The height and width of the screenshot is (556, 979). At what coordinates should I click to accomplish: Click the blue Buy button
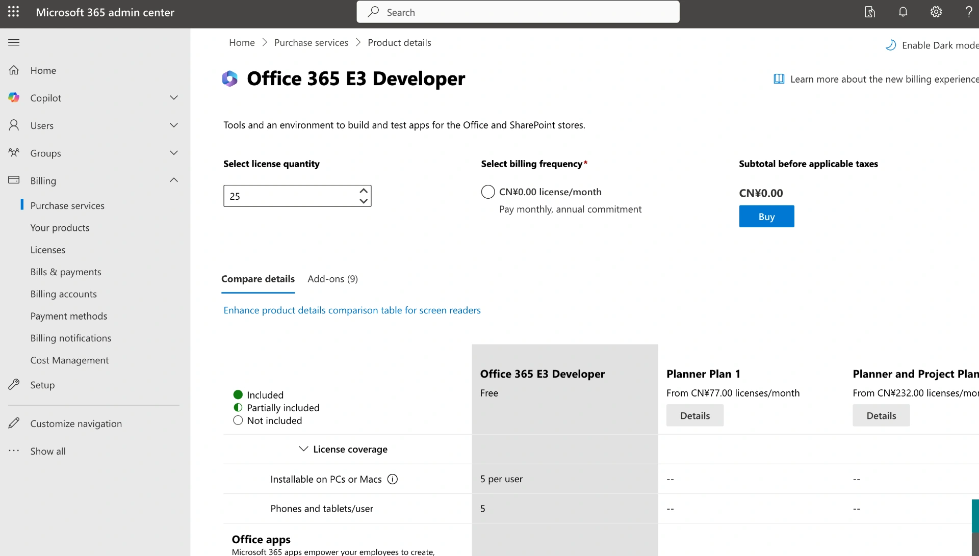click(766, 217)
